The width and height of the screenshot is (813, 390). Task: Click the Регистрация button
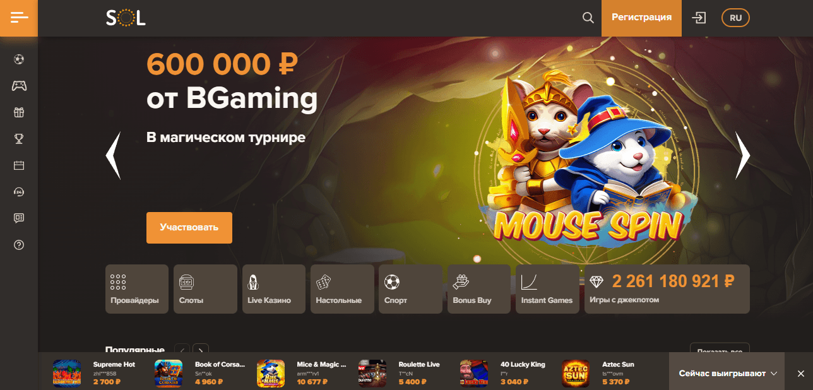tap(641, 18)
